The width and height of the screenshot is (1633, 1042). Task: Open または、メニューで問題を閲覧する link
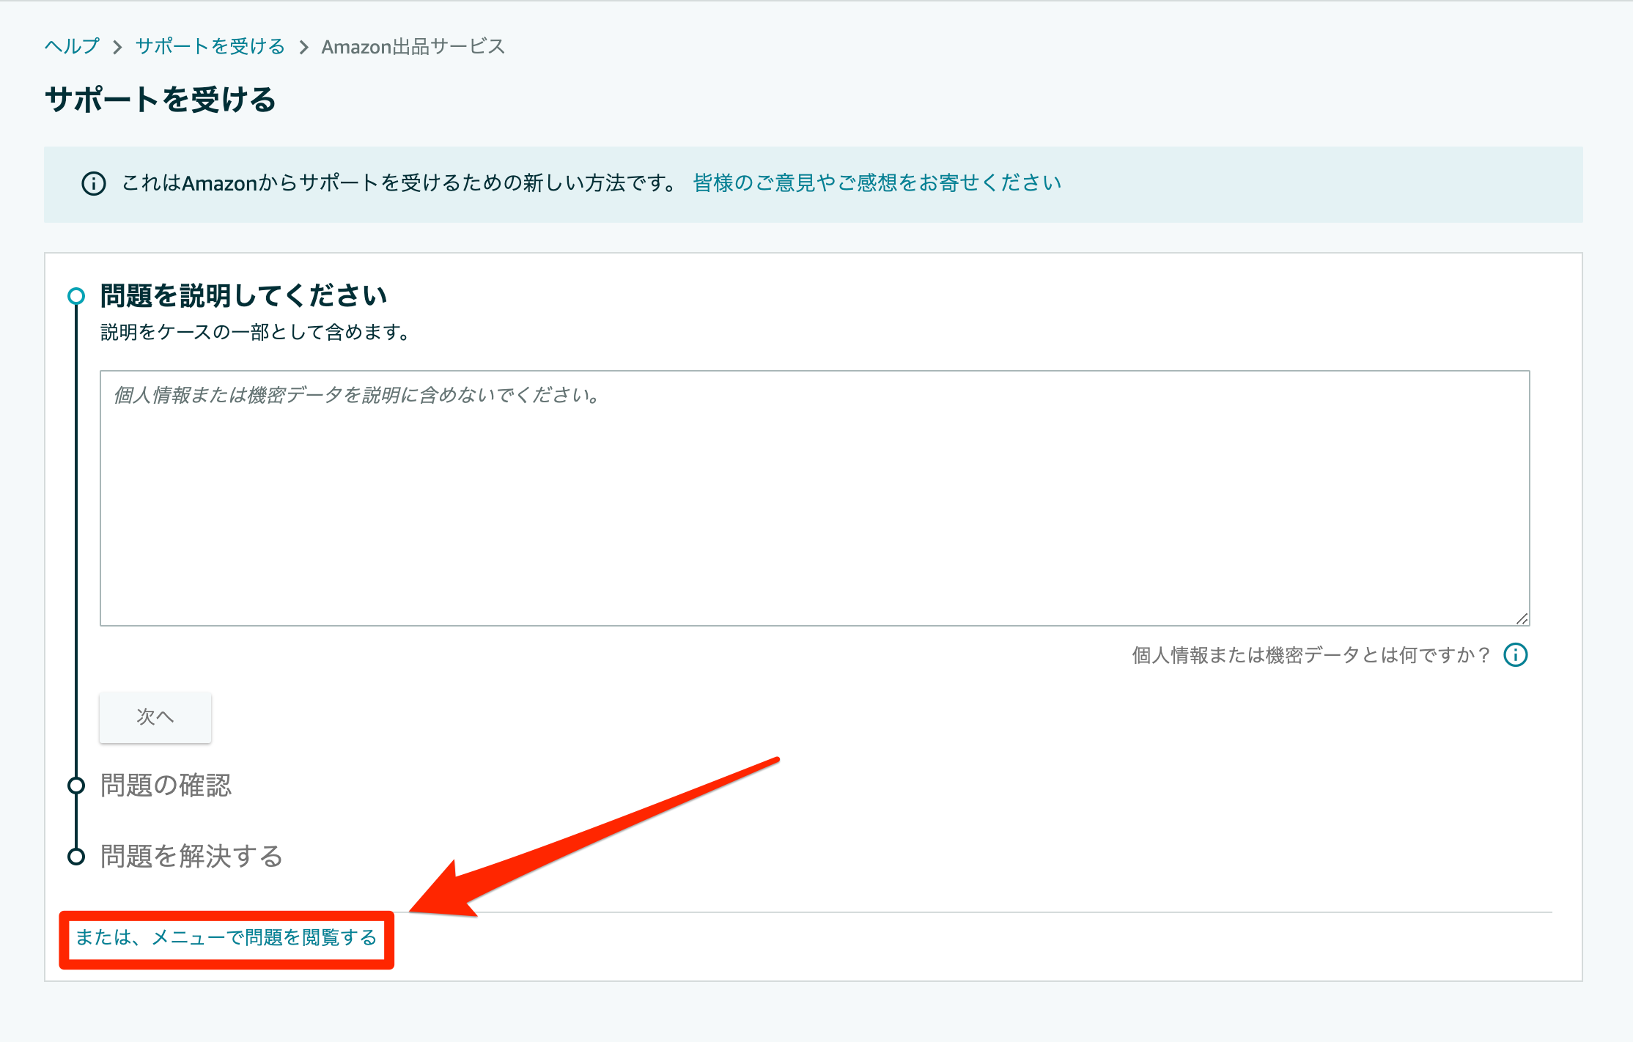(226, 937)
